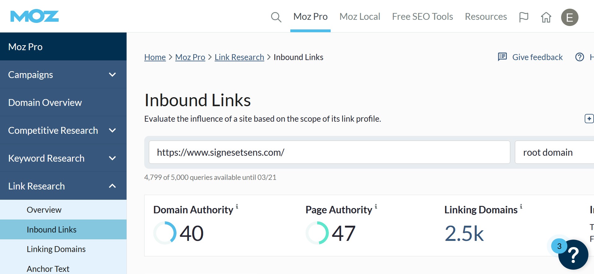The width and height of the screenshot is (594, 274).
Task: Click the Link Research breadcrumb link
Action: (x=239, y=57)
